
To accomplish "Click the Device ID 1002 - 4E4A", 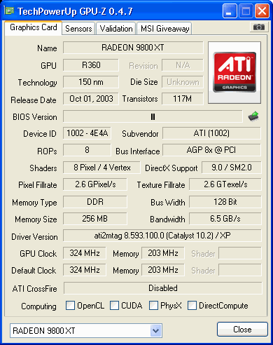I will (x=87, y=133).
